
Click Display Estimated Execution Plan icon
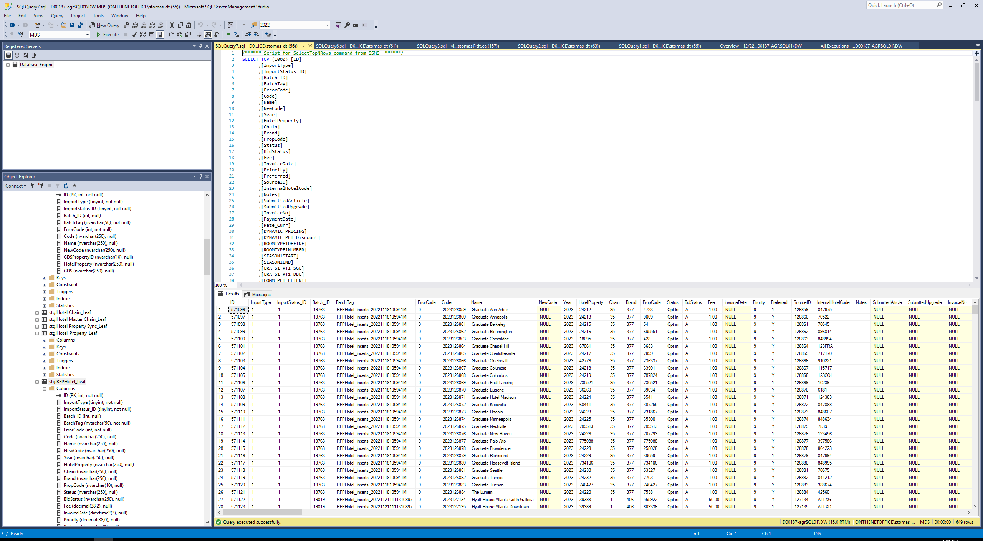point(143,35)
